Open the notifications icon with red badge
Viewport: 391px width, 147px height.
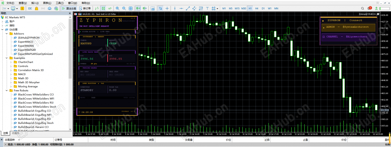[369, 8]
